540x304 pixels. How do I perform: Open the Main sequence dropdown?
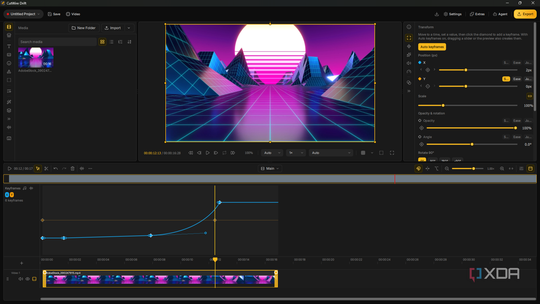click(270, 168)
